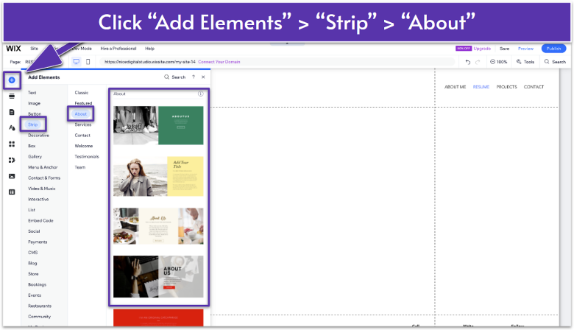Switch to desktop view
574x330 pixels.
[76, 62]
